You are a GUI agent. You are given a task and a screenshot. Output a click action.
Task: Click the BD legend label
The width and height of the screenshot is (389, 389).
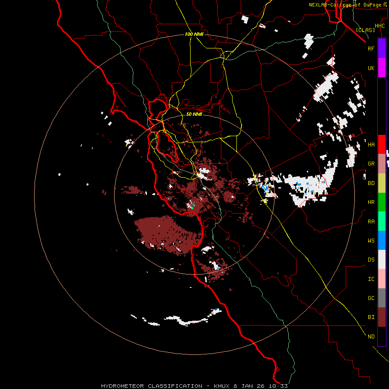pyautogui.click(x=371, y=183)
